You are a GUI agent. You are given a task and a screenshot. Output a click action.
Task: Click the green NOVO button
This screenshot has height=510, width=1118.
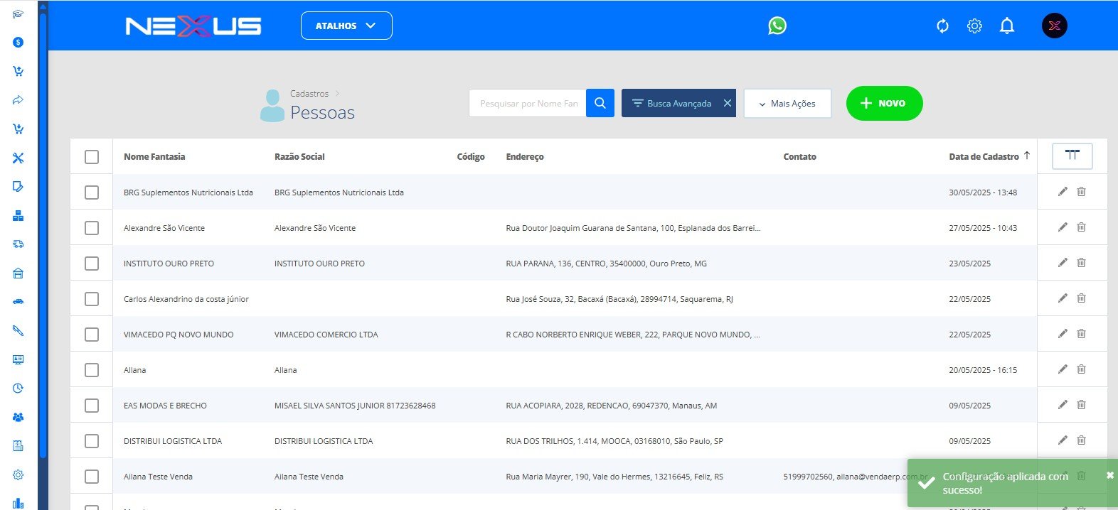[x=884, y=104]
